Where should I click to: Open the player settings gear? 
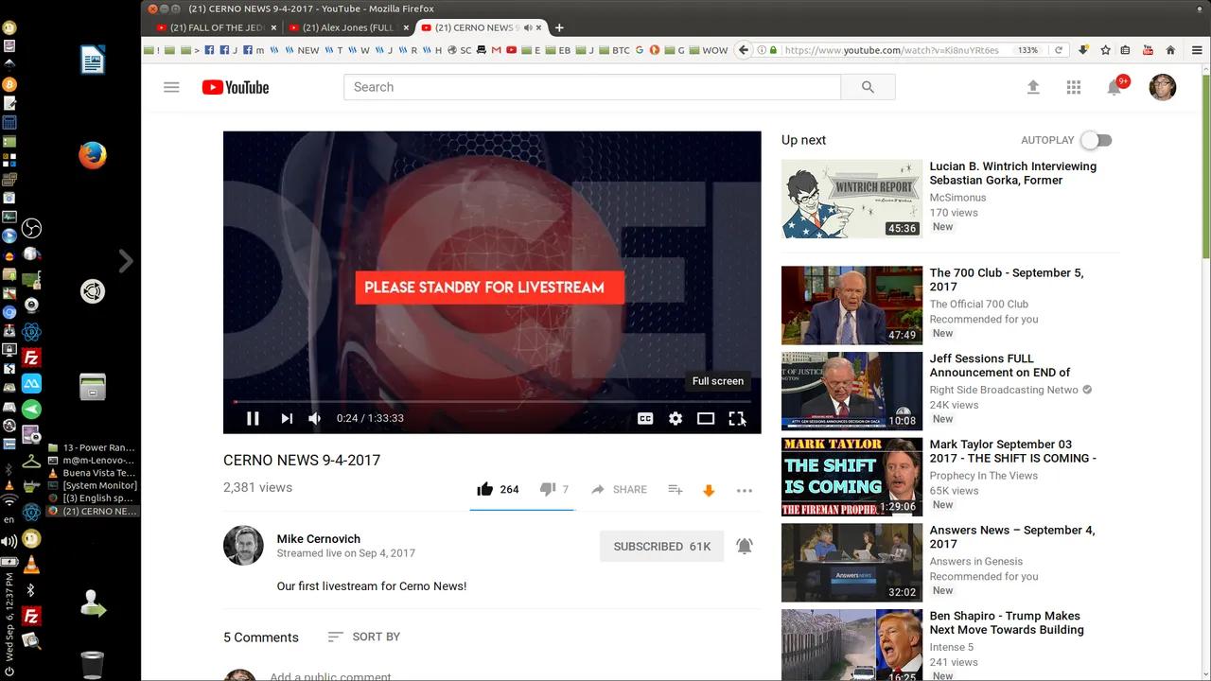coord(676,418)
